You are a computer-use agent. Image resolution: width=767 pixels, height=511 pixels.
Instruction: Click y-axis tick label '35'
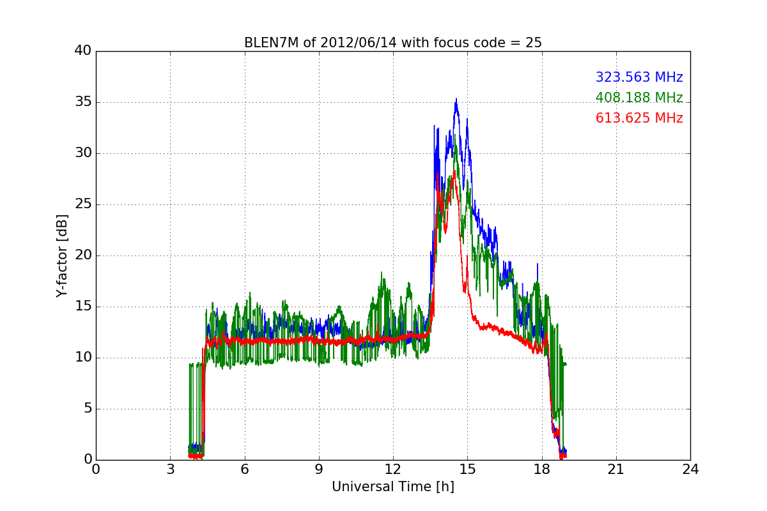pyautogui.click(x=83, y=102)
